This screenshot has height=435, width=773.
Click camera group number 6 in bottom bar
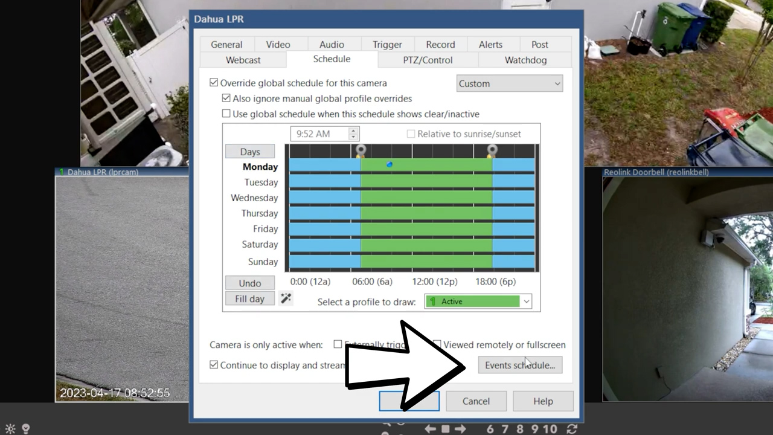pyautogui.click(x=490, y=429)
